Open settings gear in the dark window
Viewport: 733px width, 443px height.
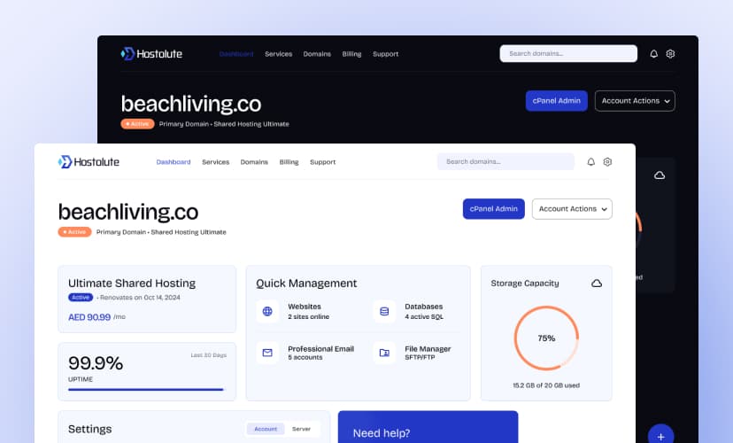pos(670,54)
